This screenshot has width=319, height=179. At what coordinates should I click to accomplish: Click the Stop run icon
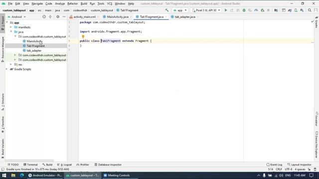tap(268, 10)
